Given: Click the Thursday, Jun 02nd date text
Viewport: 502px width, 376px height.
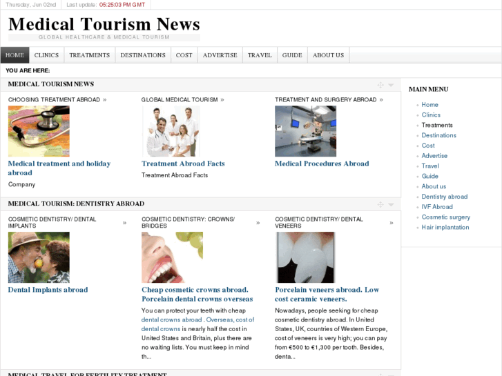Looking at the screenshot, I should tap(31, 5).
